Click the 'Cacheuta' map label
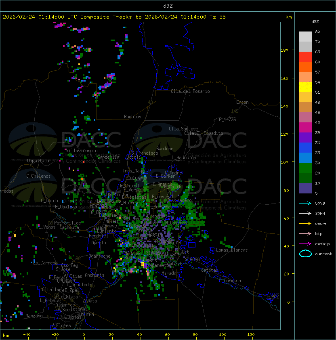 click(x=69, y=227)
